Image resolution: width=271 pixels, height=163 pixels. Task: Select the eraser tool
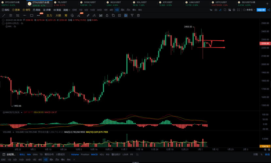coord(94,16)
